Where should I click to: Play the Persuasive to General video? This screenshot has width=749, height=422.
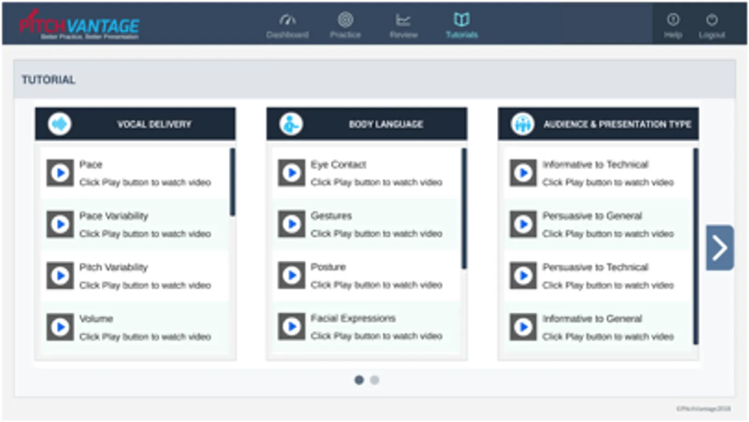(523, 224)
